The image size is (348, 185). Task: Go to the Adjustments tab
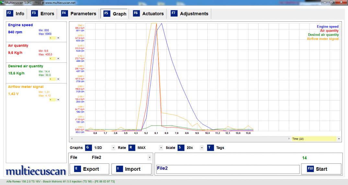[190, 14]
